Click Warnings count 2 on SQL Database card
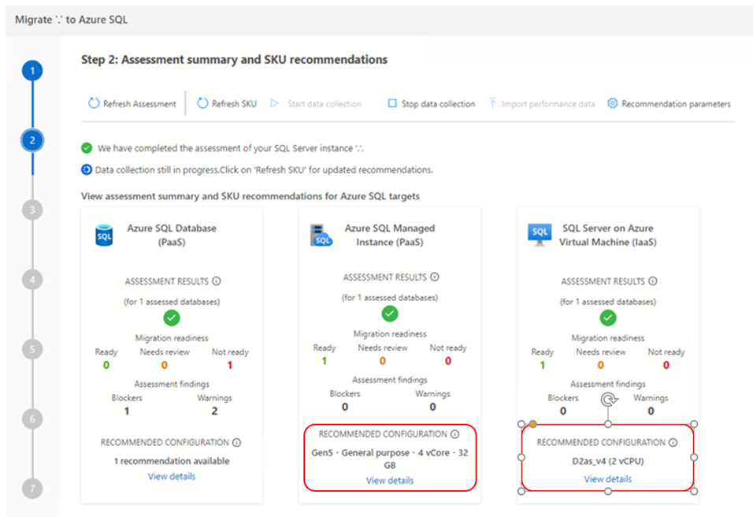 215,411
